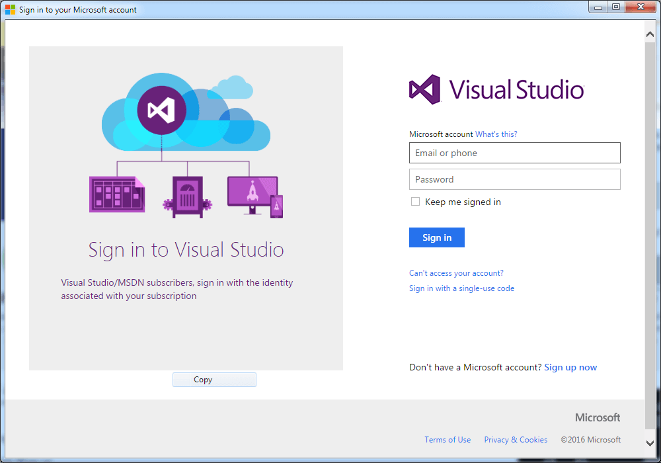Click the Visual Studio cloud circle icon
This screenshot has width=661, height=463.
[x=161, y=110]
